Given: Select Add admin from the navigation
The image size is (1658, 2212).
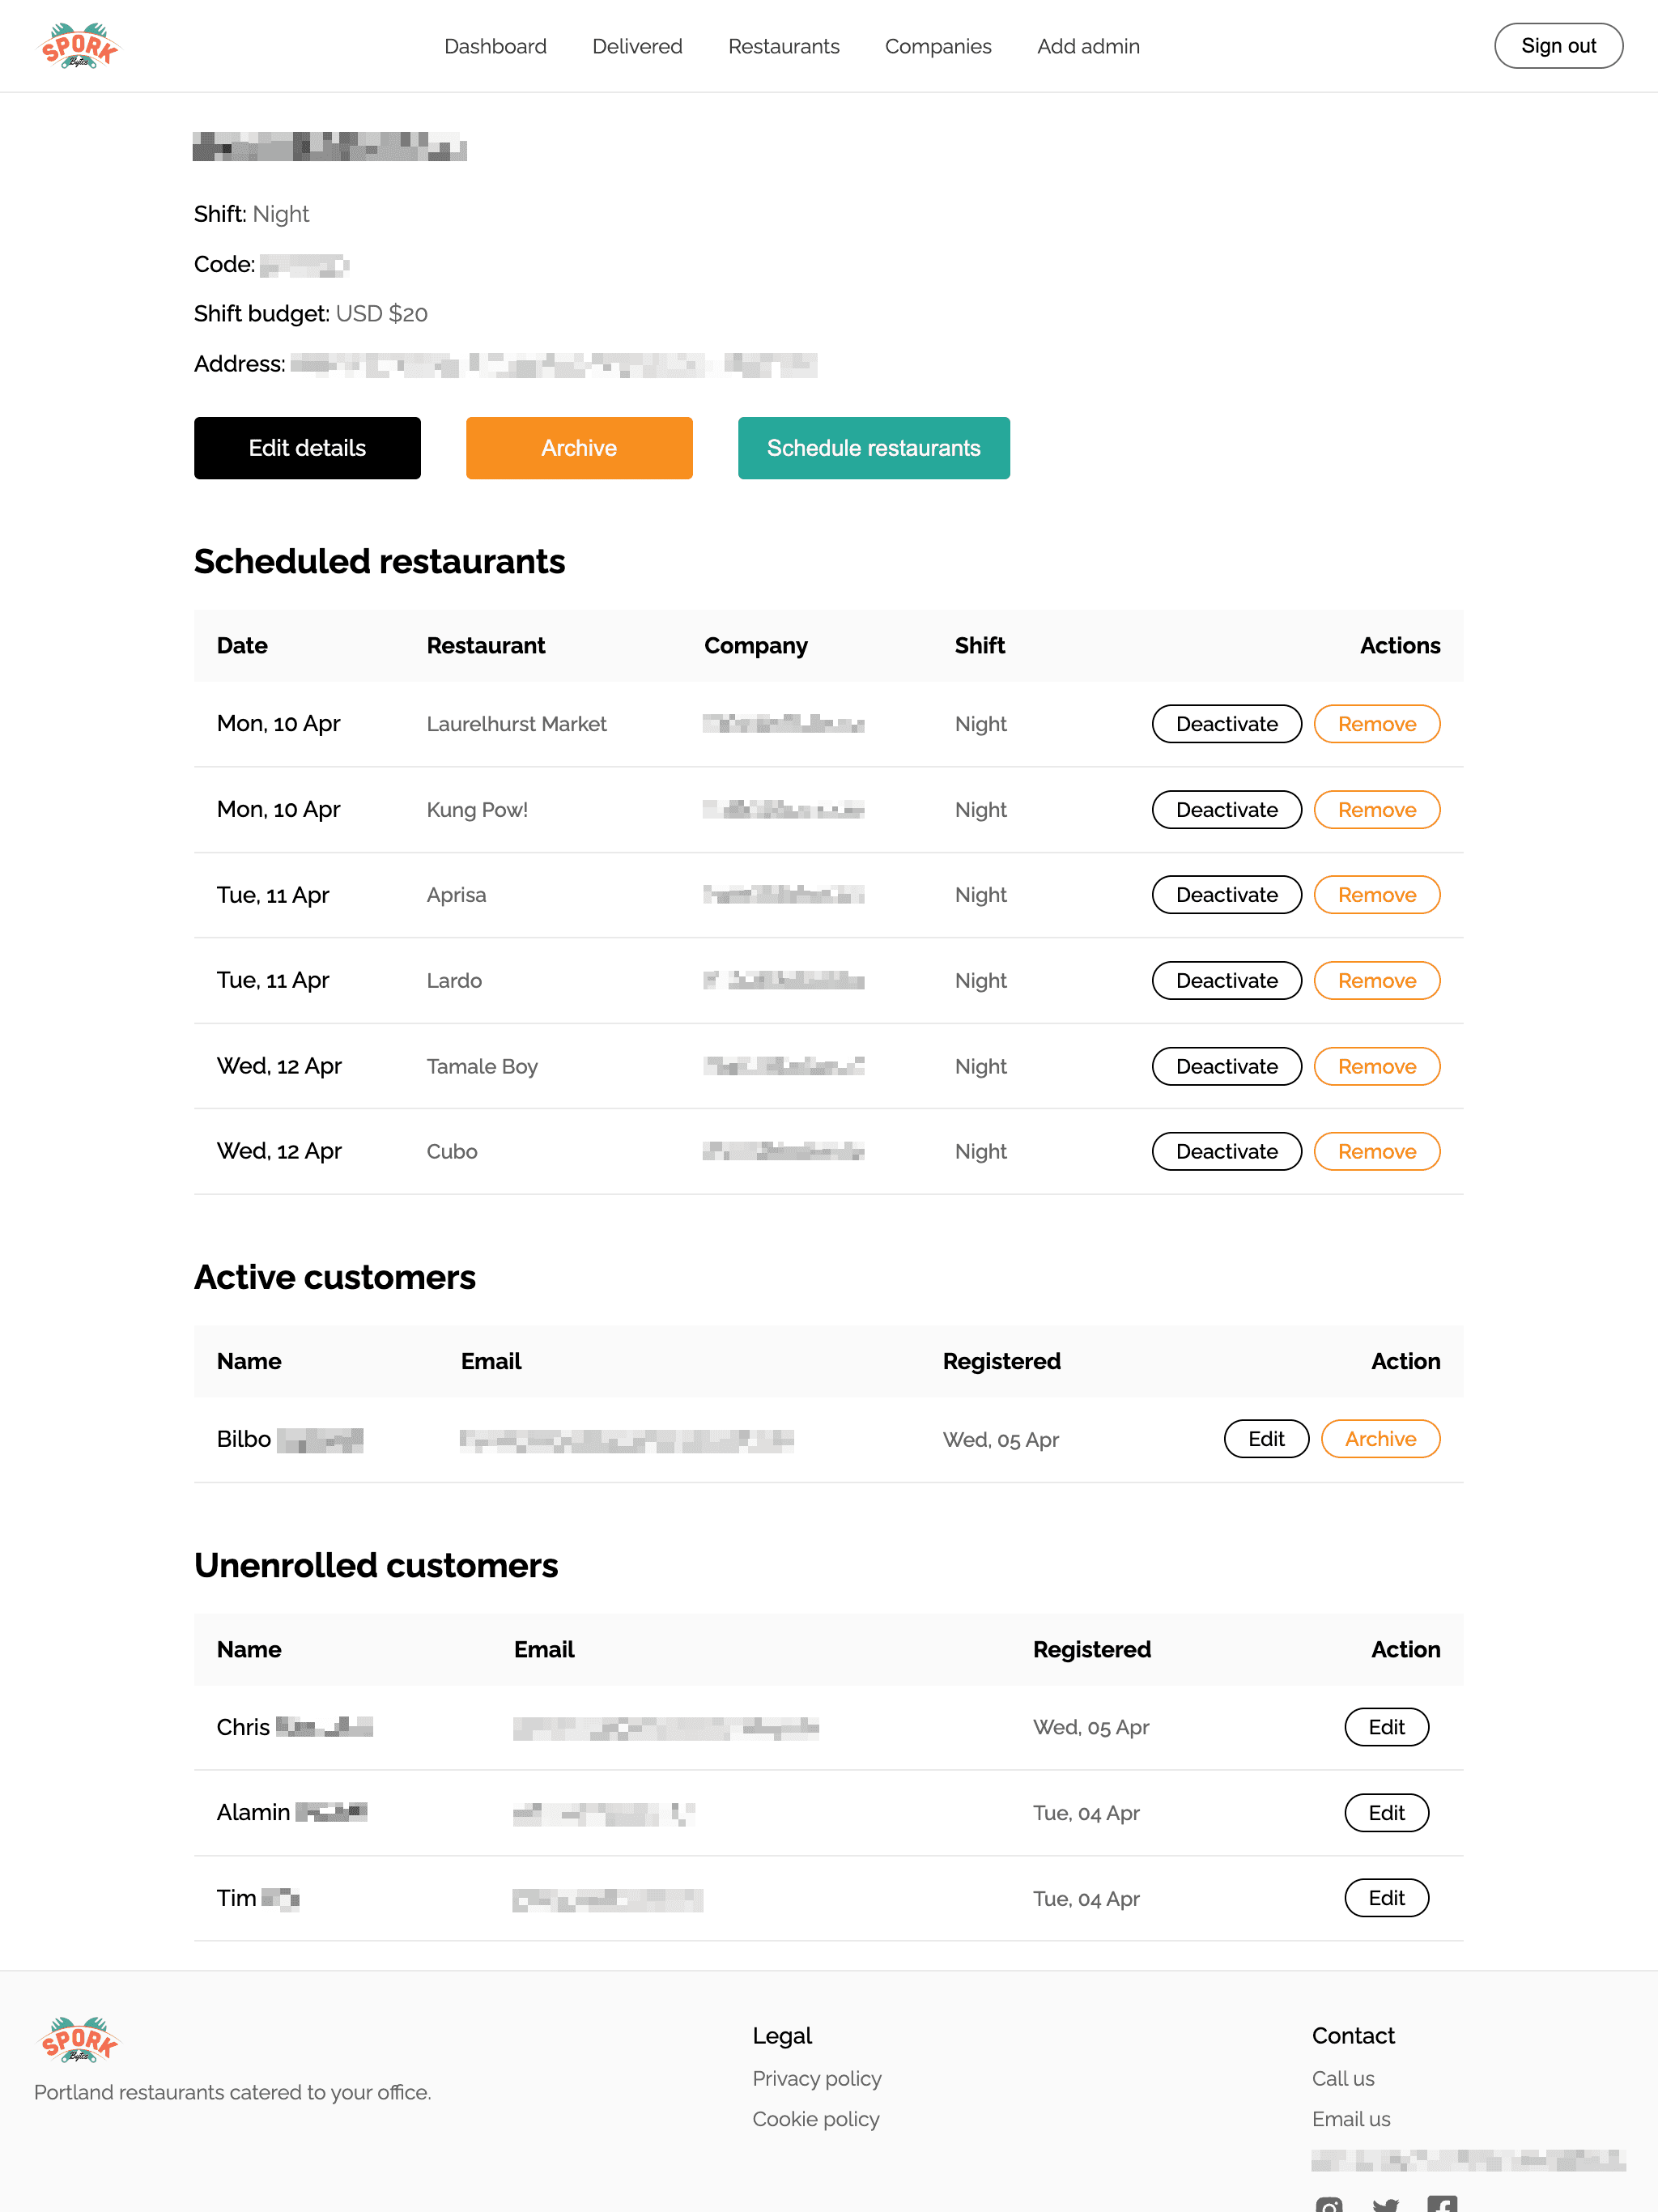Looking at the screenshot, I should (1088, 46).
